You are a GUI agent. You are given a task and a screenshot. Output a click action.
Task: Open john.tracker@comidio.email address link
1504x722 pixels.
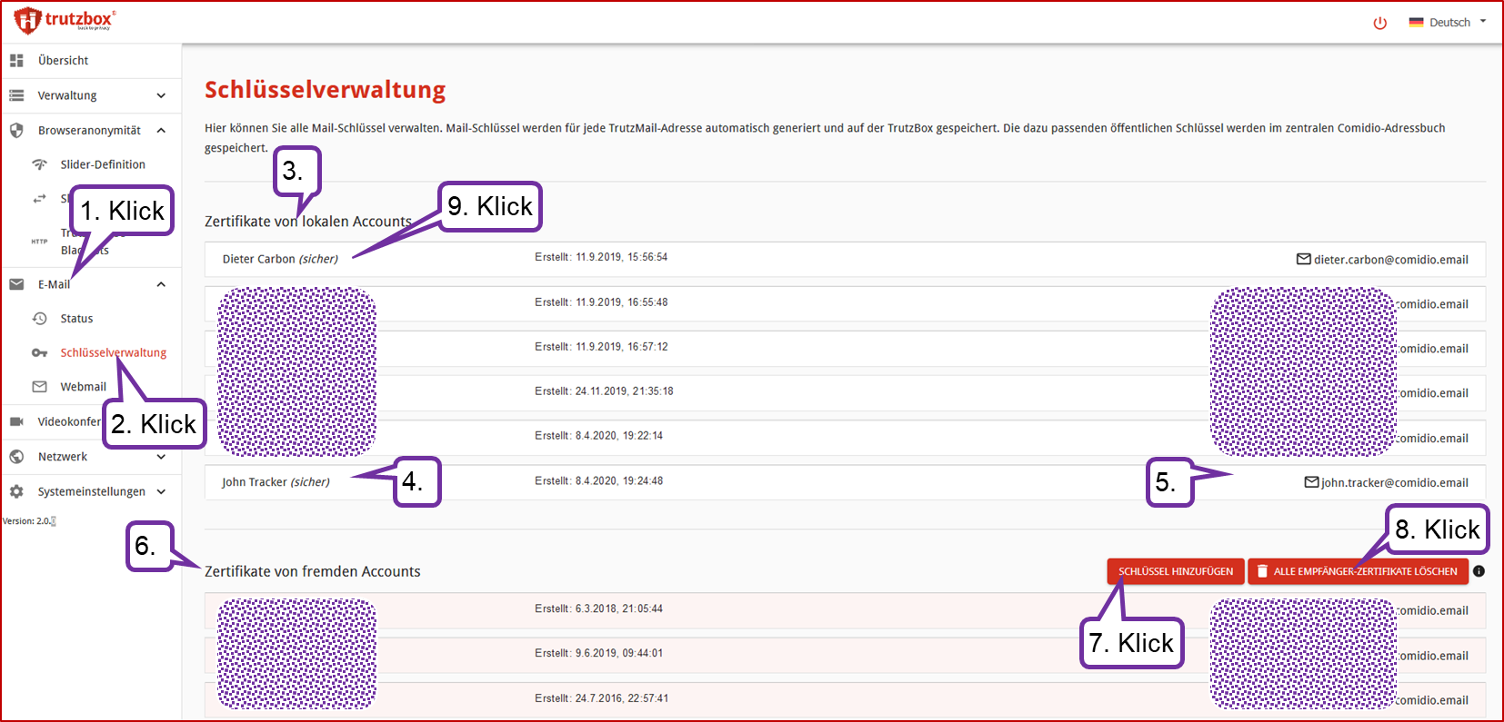pyautogui.click(x=1395, y=483)
